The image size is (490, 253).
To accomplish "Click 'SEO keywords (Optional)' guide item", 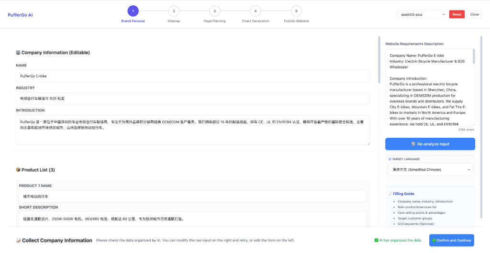I will tap(416, 224).
